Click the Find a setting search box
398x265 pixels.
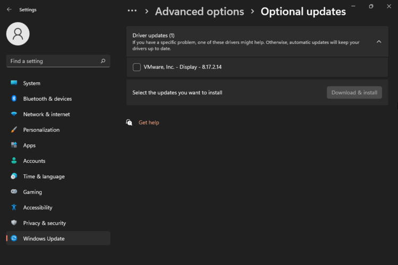point(53,61)
